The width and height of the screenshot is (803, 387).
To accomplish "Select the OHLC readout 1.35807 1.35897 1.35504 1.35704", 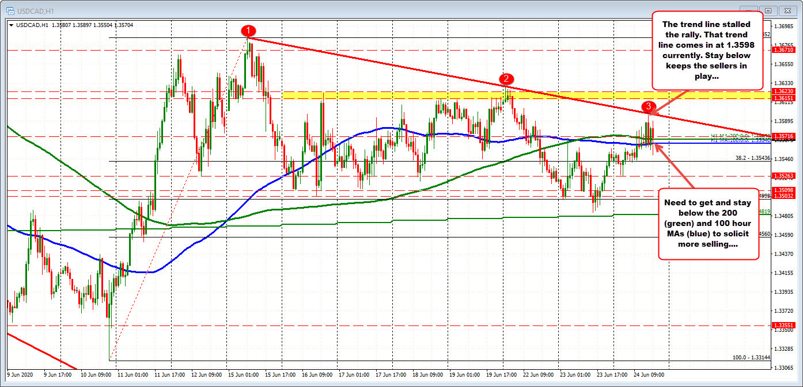I will (92, 25).
